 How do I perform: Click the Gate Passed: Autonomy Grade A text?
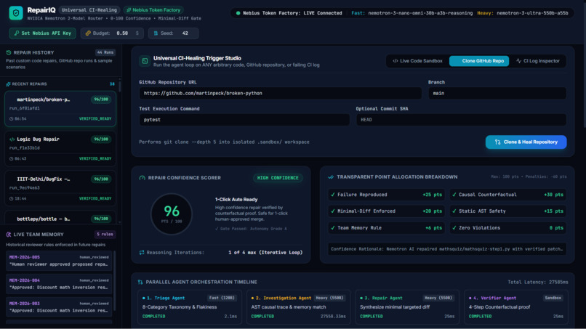pos(251,229)
